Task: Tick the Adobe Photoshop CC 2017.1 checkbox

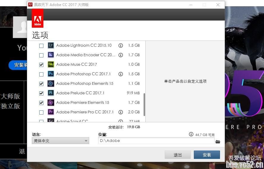Action: [x=41, y=74]
